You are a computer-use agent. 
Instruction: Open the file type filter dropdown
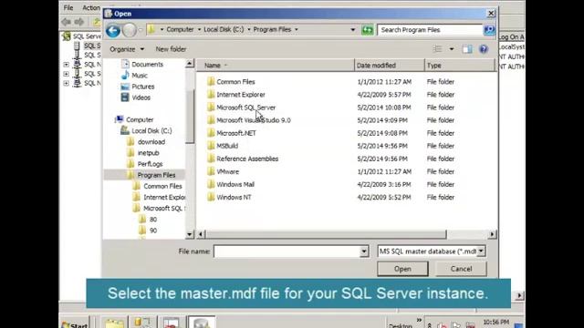pos(481,251)
